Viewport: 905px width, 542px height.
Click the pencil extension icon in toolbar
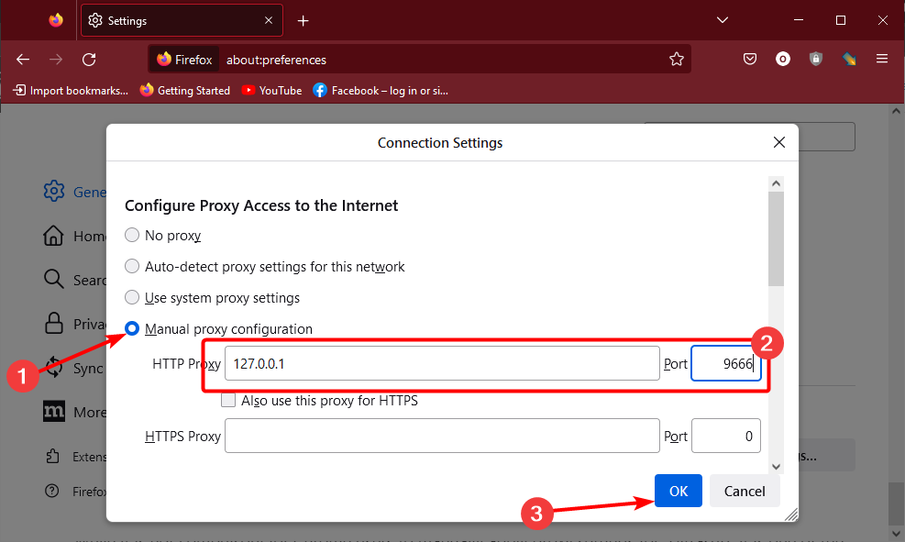pyautogui.click(x=849, y=59)
